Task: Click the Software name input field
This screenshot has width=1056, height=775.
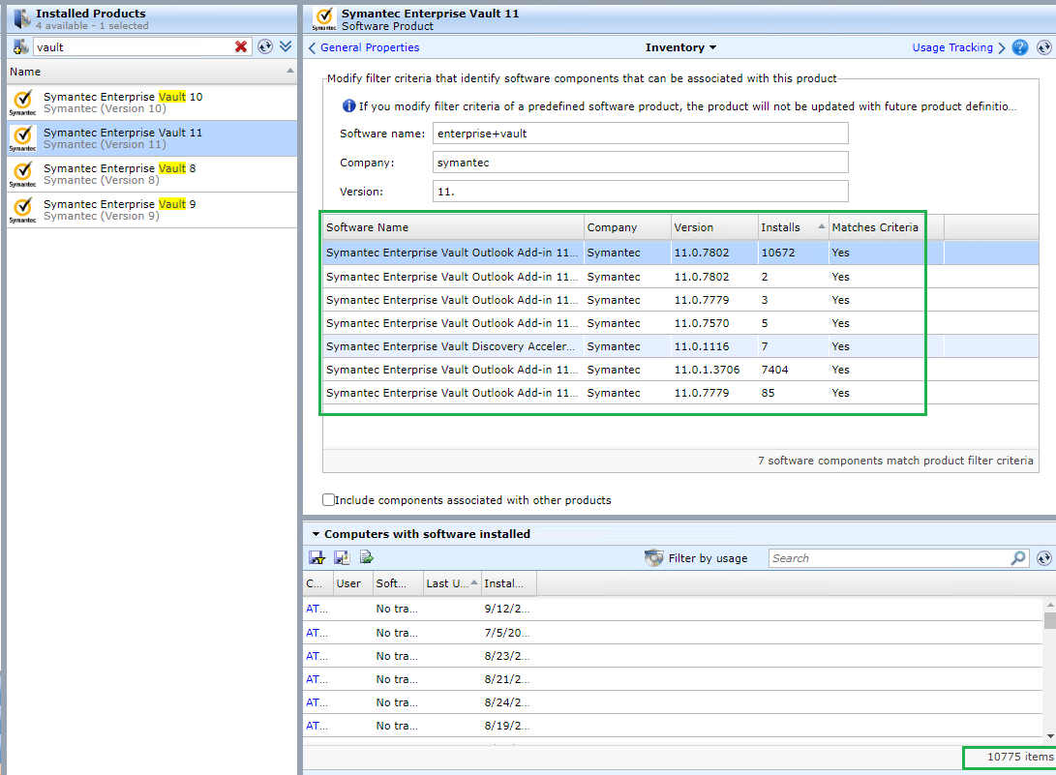Action: point(641,134)
